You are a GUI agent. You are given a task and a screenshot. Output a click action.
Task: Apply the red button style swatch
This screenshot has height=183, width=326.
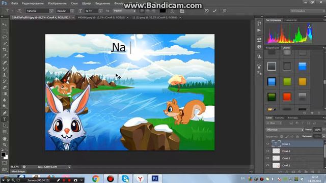287,97
